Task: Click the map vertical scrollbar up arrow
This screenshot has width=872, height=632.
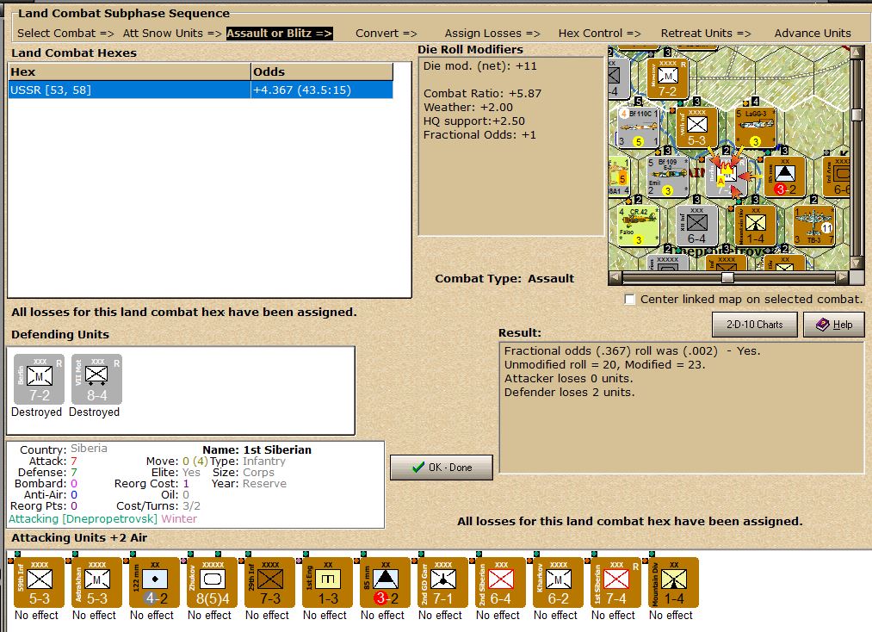Action: 856,52
